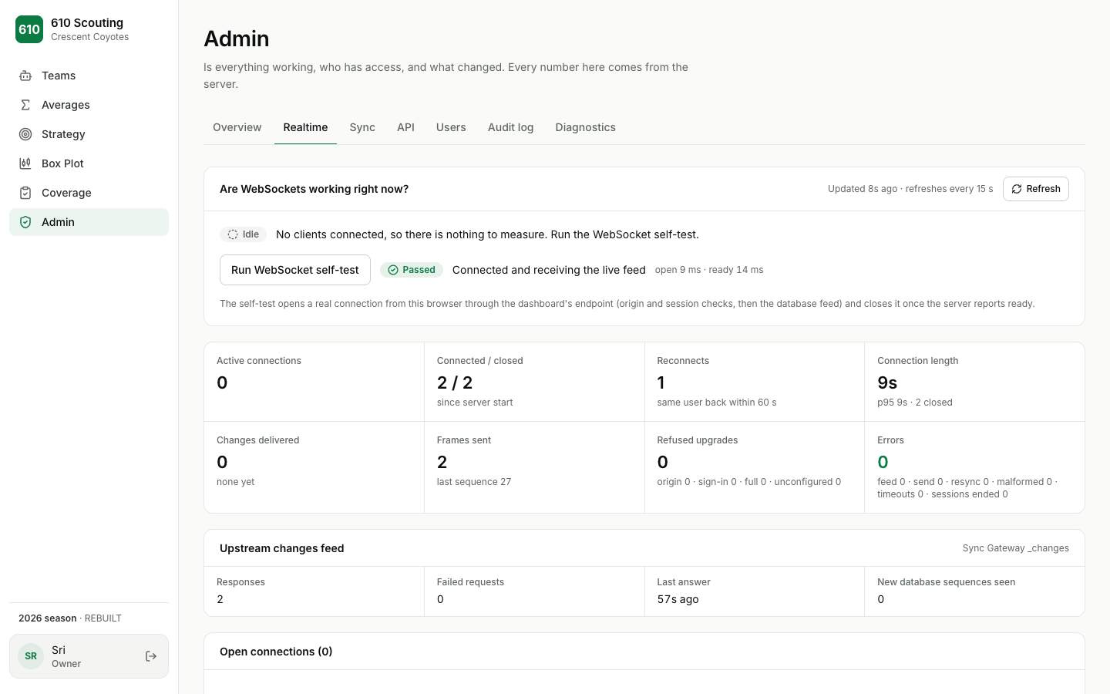Click the Box Plot chart icon
Image resolution: width=1110 pixels, height=694 pixels.
pyautogui.click(x=25, y=163)
